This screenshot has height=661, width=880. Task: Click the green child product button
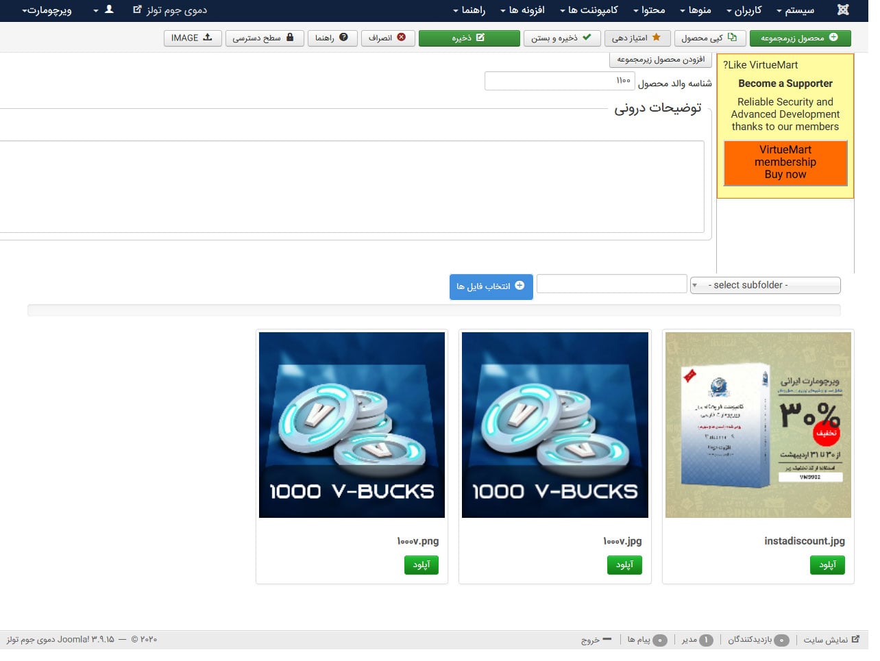[x=799, y=38]
